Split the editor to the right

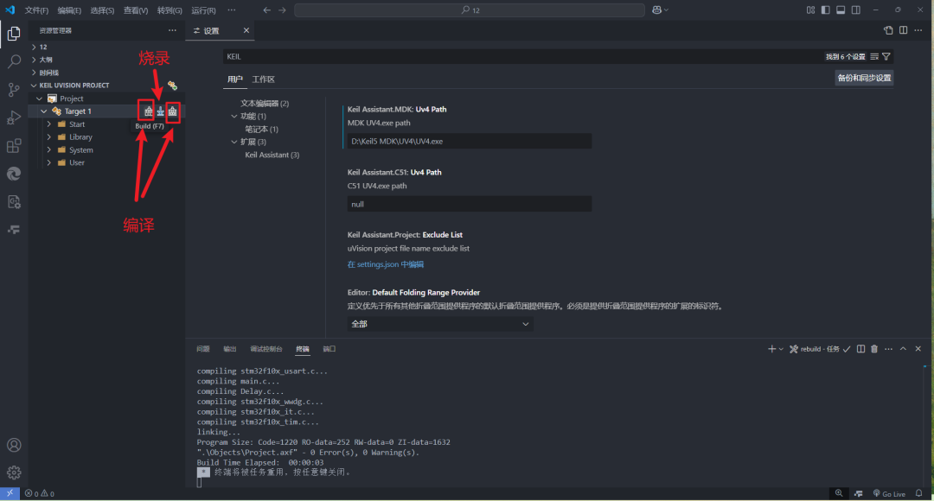903,30
